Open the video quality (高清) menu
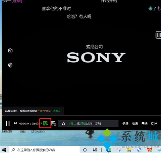The height and width of the screenshot is (153, 161). (x=145, y=123)
